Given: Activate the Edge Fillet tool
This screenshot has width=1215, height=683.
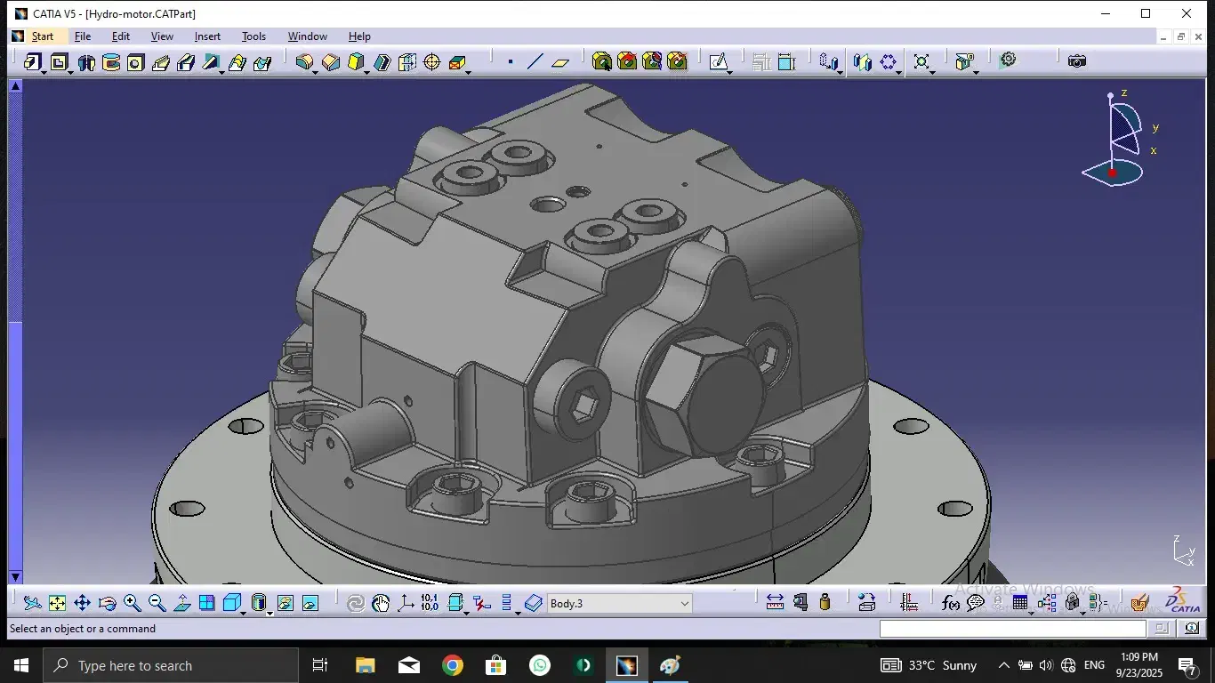Looking at the screenshot, I should pos(304,62).
